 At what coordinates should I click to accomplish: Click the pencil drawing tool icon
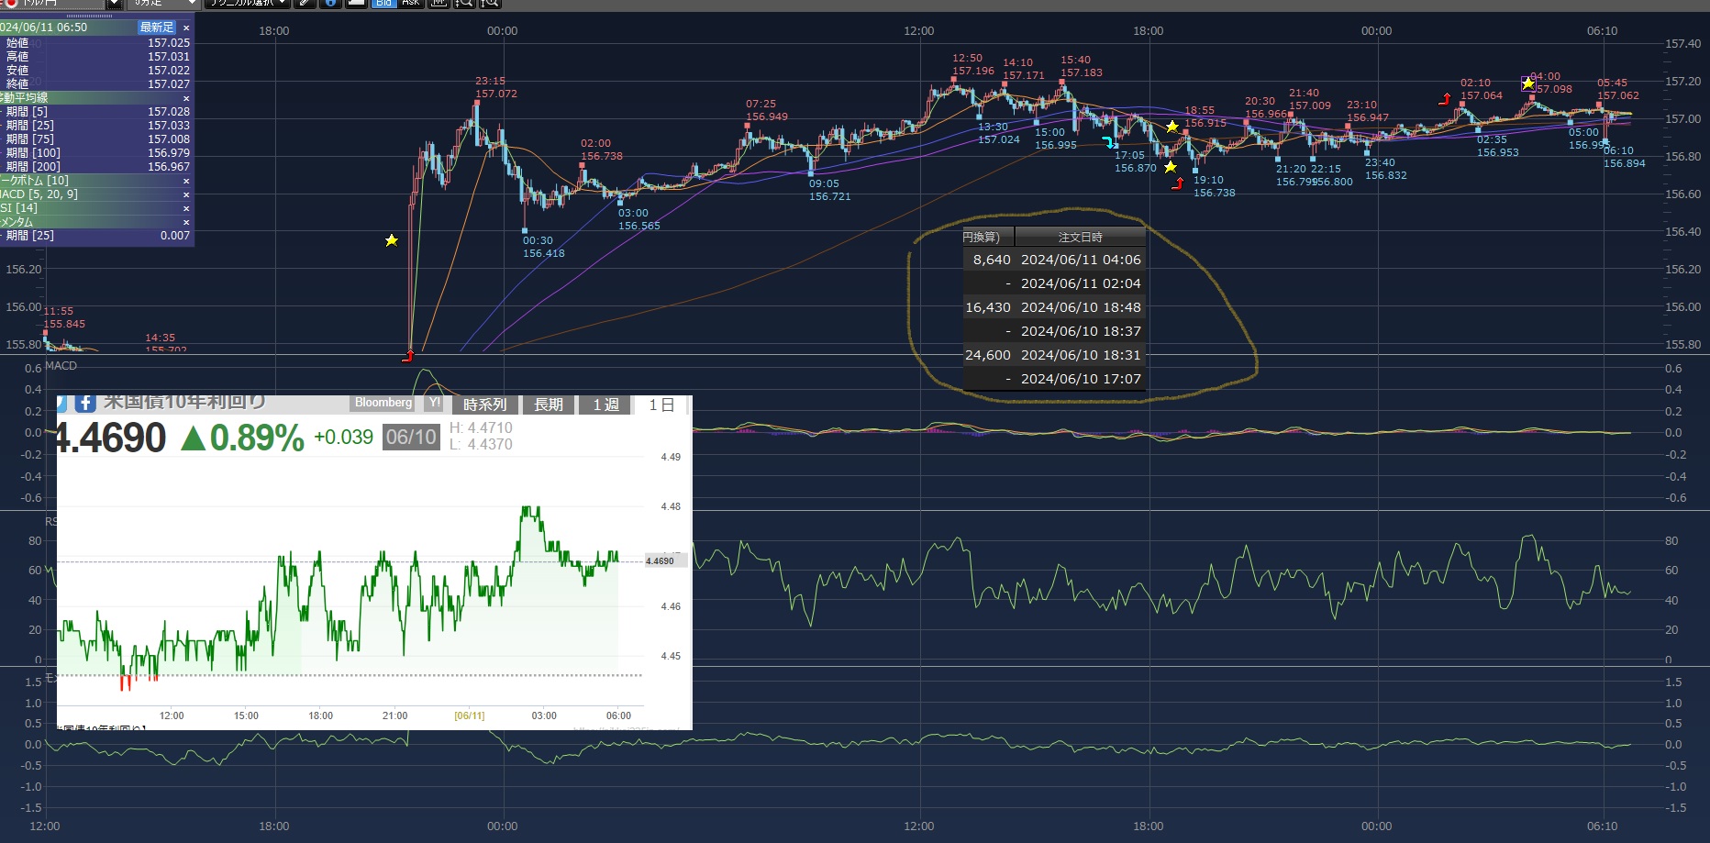pyautogui.click(x=305, y=4)
